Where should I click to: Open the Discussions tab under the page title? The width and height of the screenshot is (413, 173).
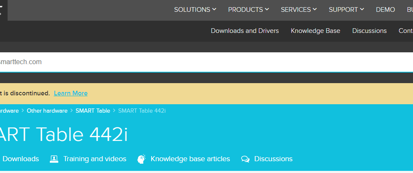pos(273,159)
